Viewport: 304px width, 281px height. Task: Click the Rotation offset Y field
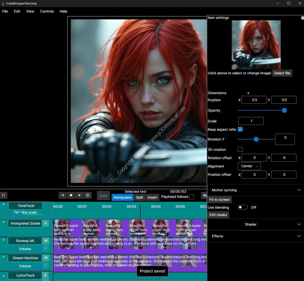point(284,158)
